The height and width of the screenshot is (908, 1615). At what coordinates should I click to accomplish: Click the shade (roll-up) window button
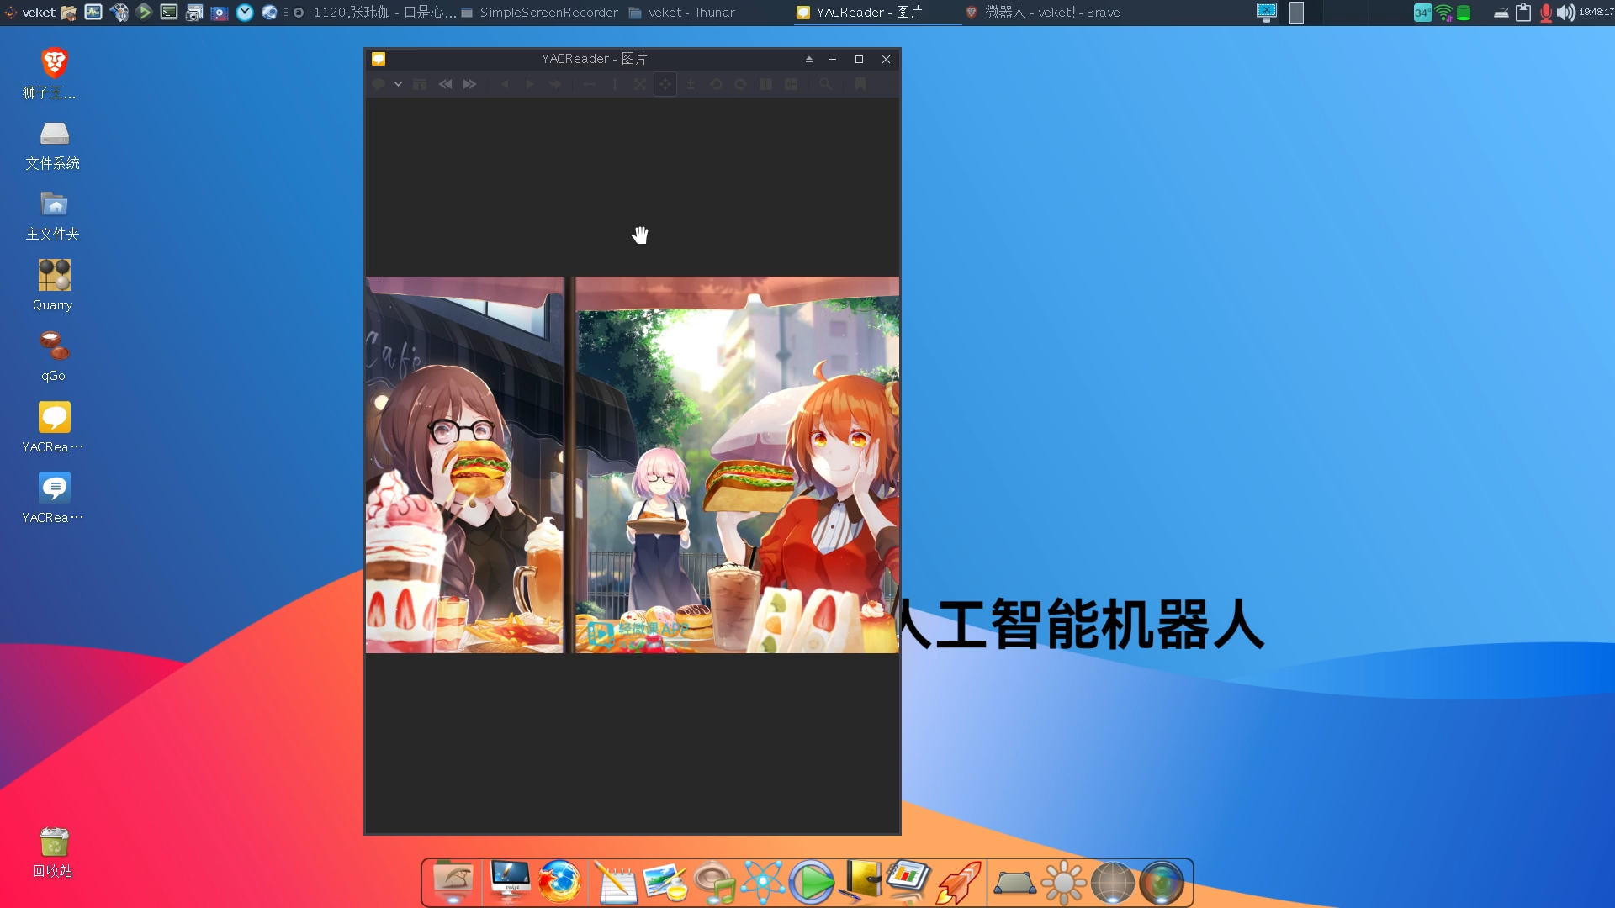point(809,59)
